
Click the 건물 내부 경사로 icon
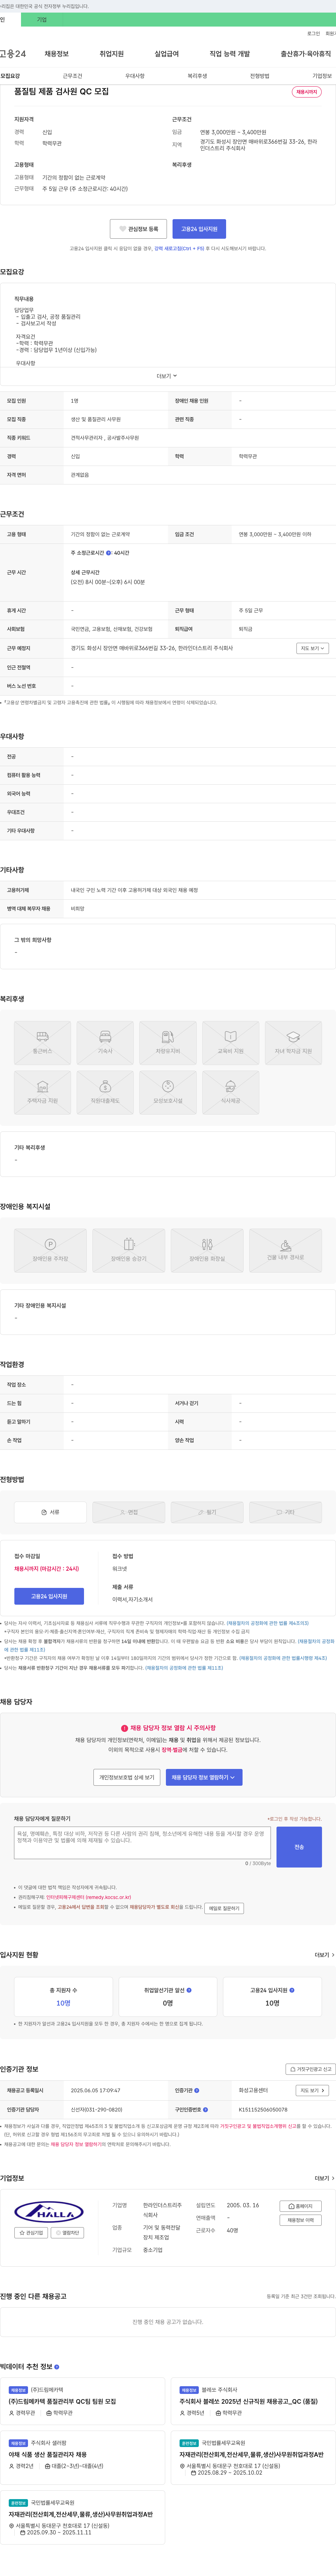click(x=285, y=1250)
